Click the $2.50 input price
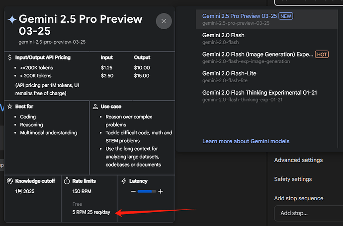This screenshot has width=343, height=226. coord(107,76)
